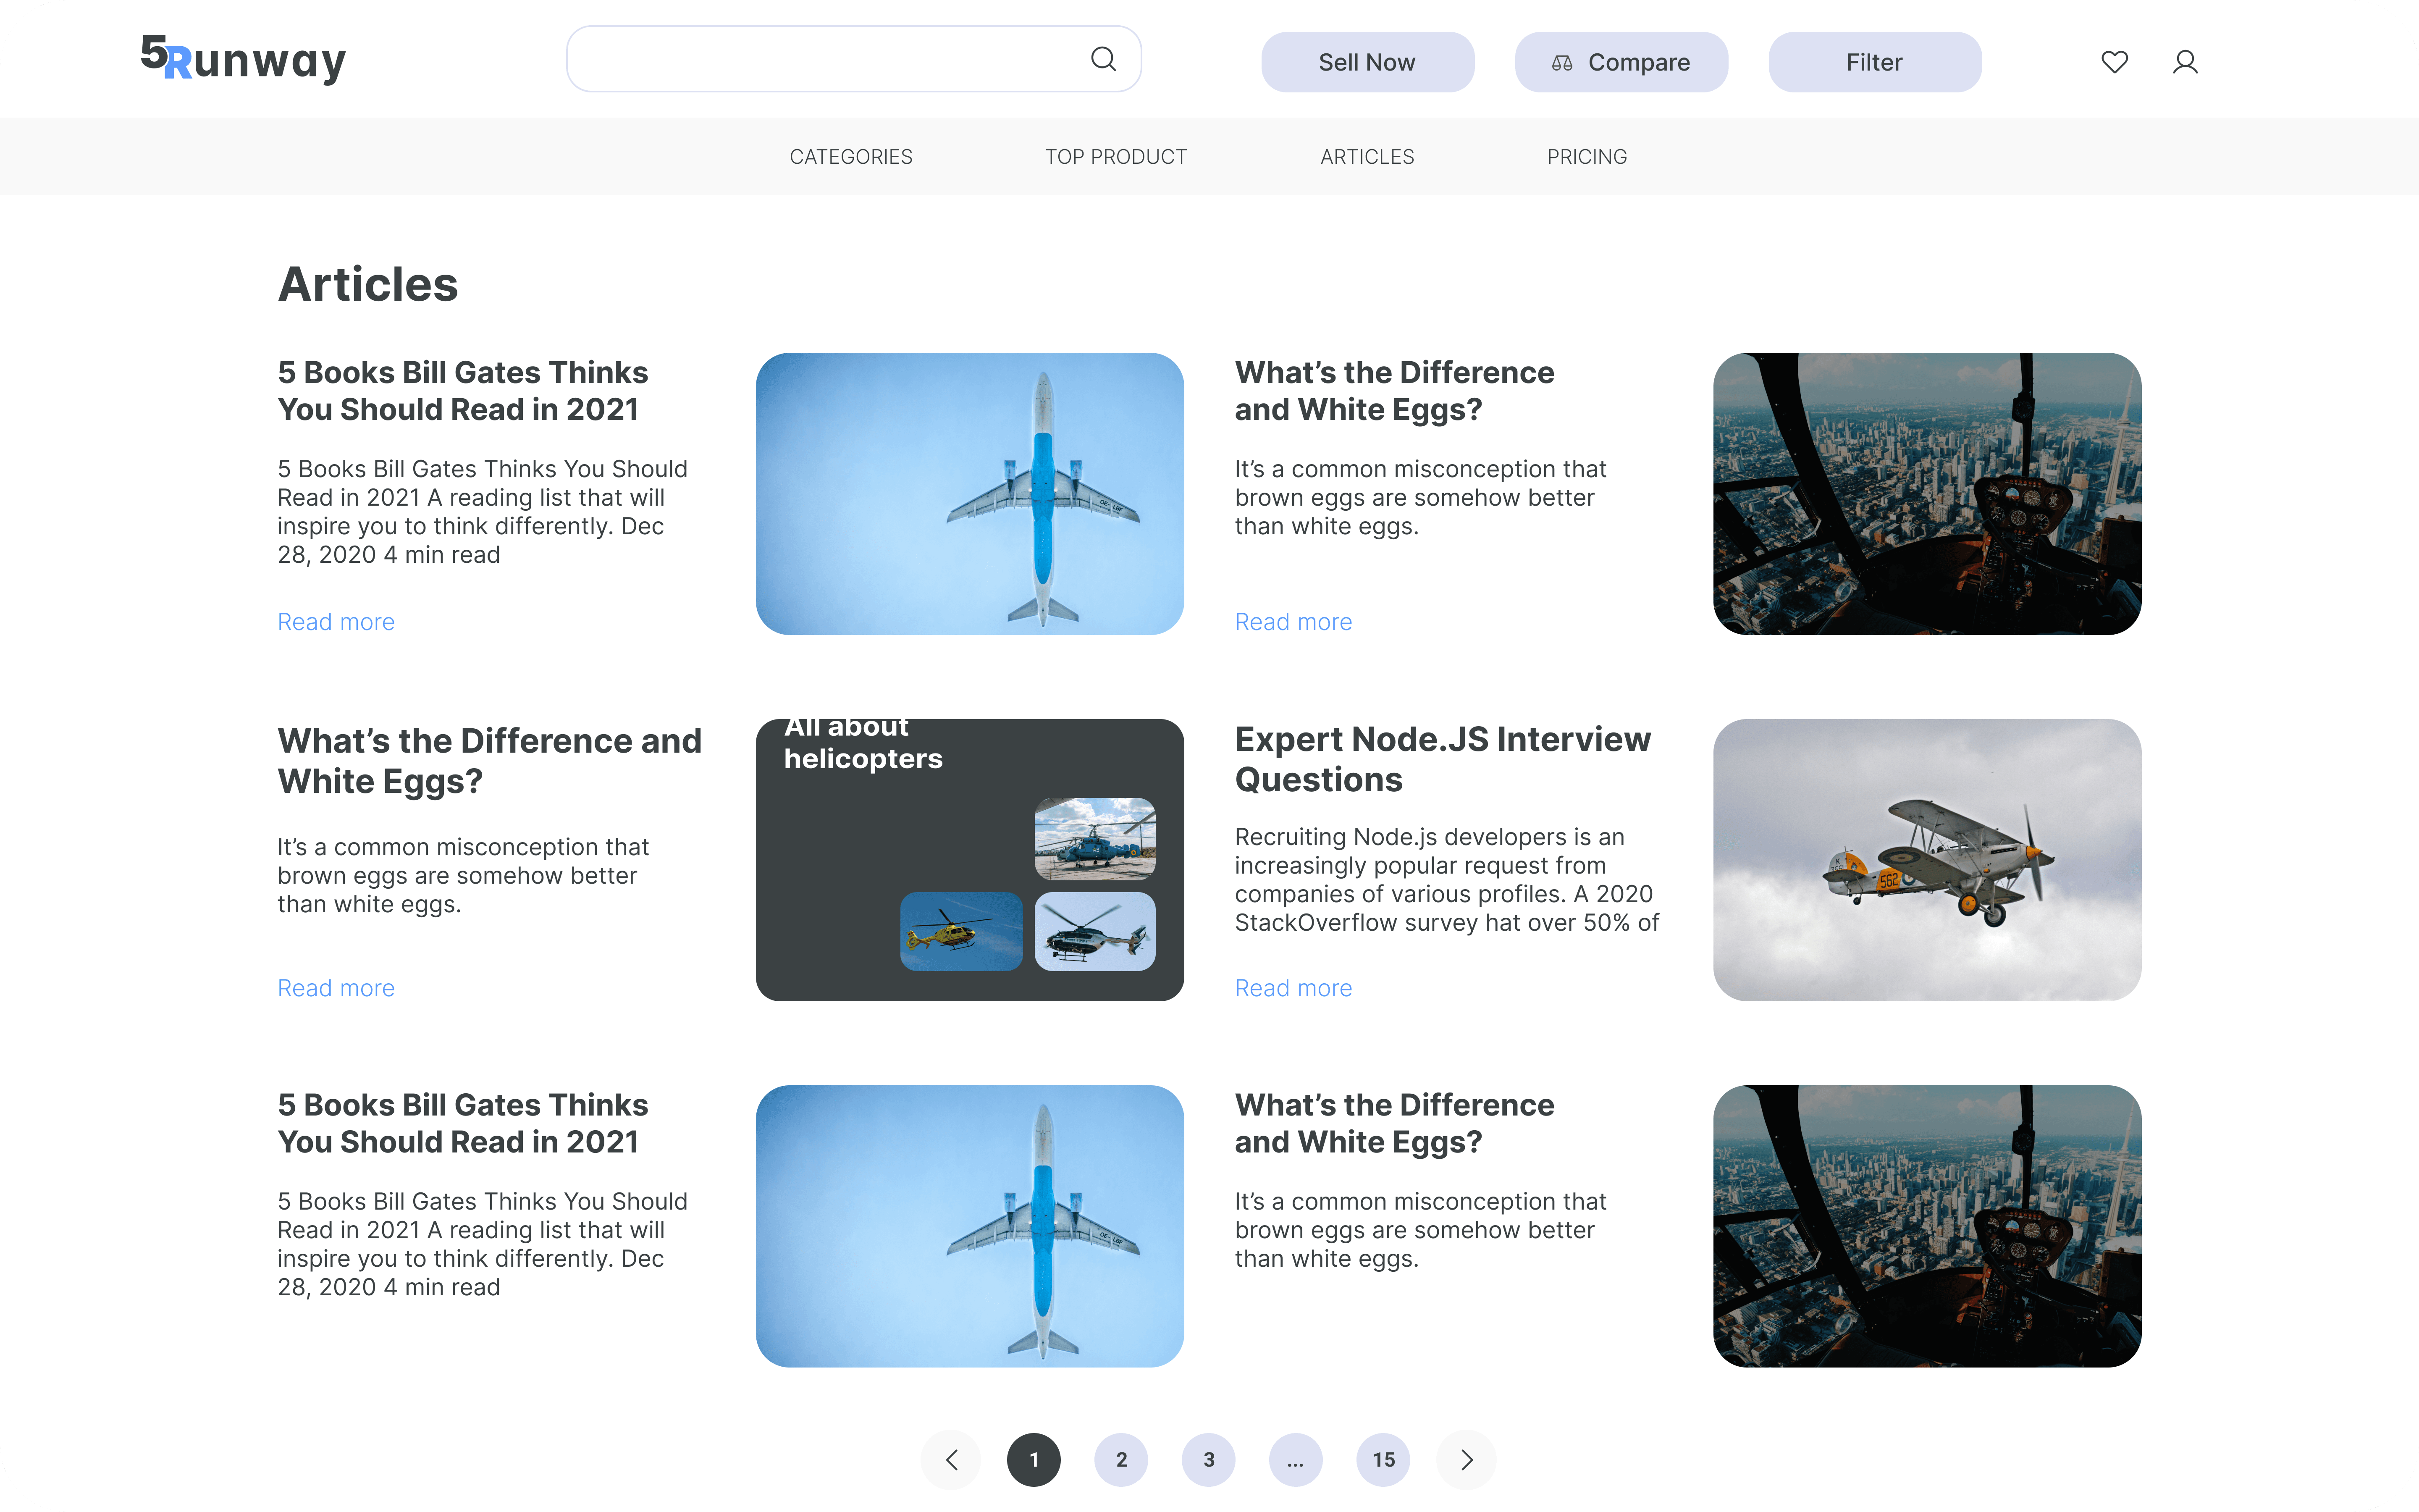Screen dimensions: 2419x1512
Task: Open the user profile icon
Action: [x=2185, y=62]
